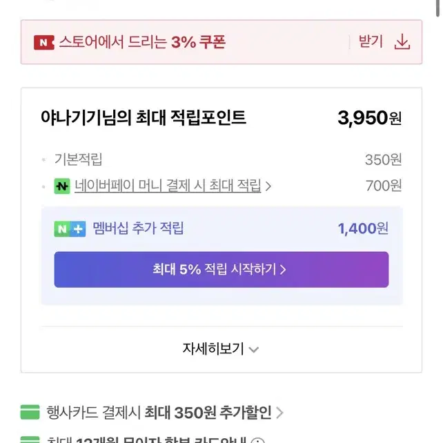
Task: Click the 멤버십 추가 적립 label
Action: 139,228
